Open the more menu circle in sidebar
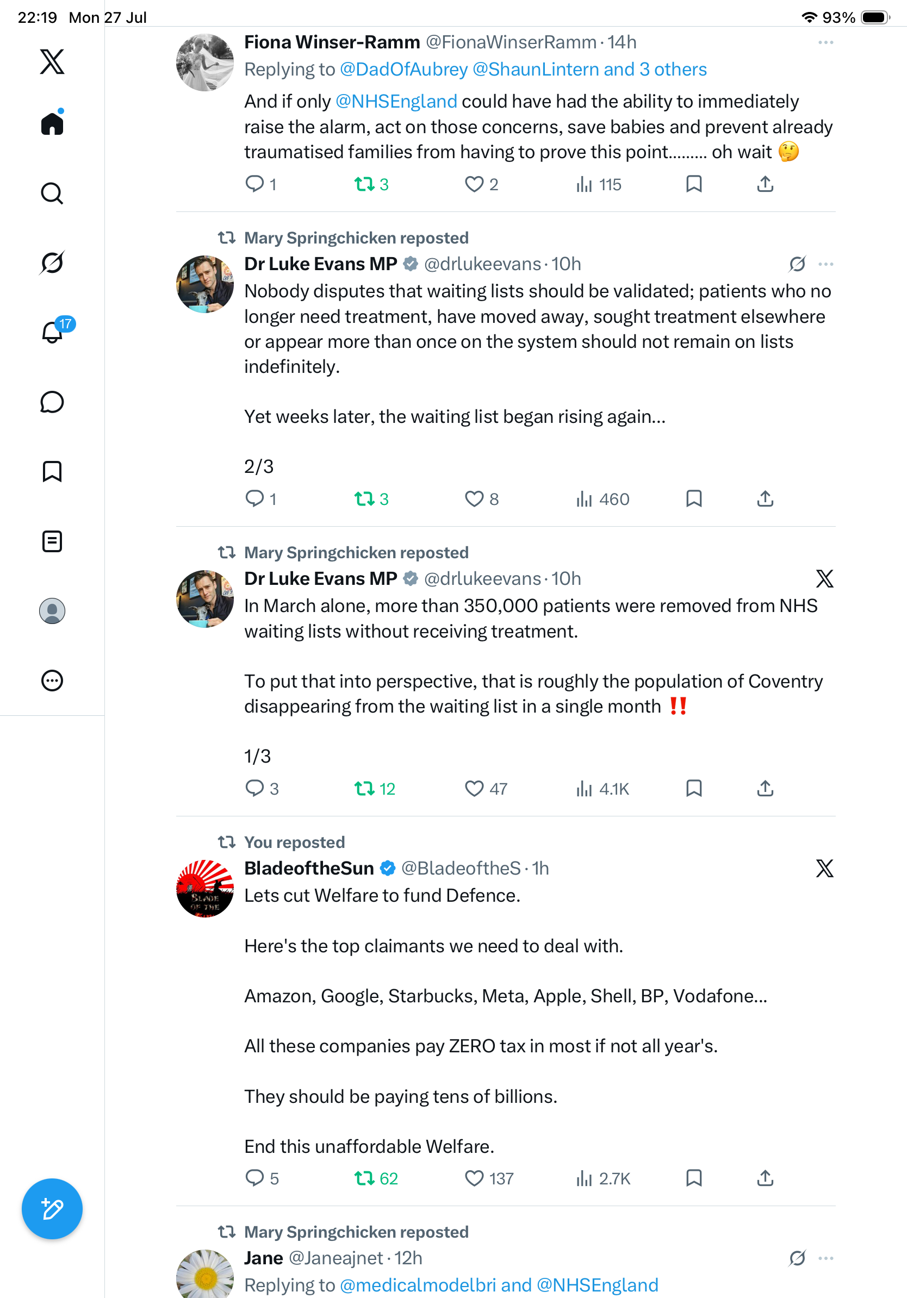Image resolution: width=907 pixels, height=1298 pixels. 52,681
